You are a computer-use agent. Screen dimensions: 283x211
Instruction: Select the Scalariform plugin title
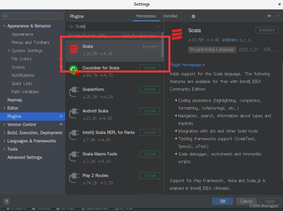[93, 89]
